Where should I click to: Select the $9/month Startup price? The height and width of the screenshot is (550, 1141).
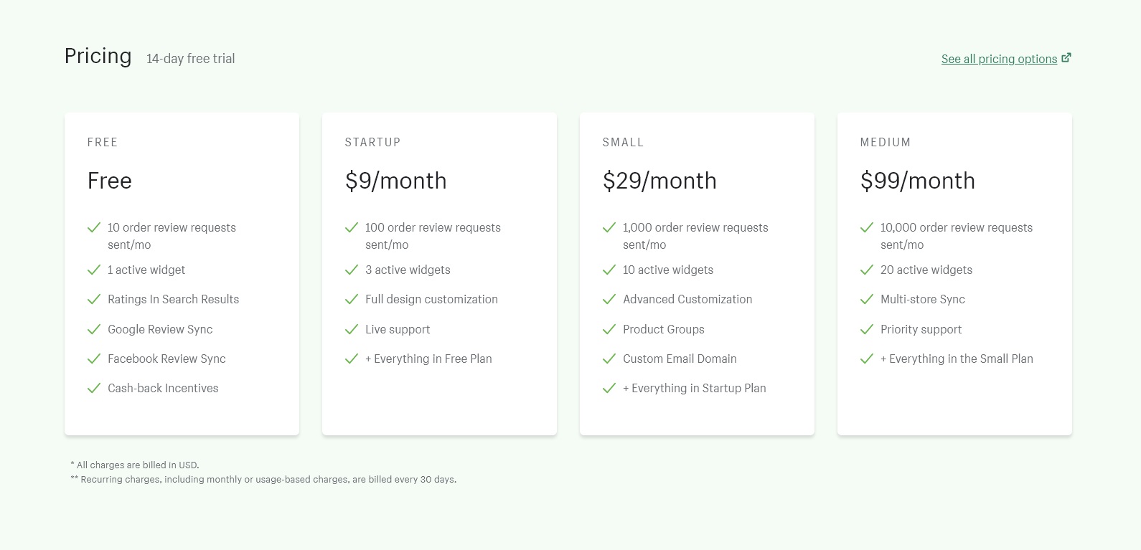395,181
